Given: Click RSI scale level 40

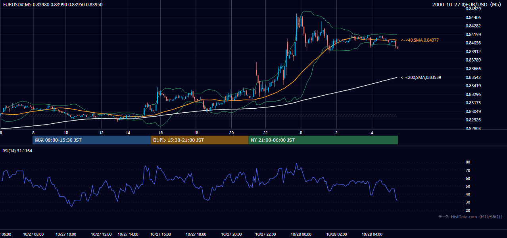Looking at the screenshot, I should coord(468,194).
